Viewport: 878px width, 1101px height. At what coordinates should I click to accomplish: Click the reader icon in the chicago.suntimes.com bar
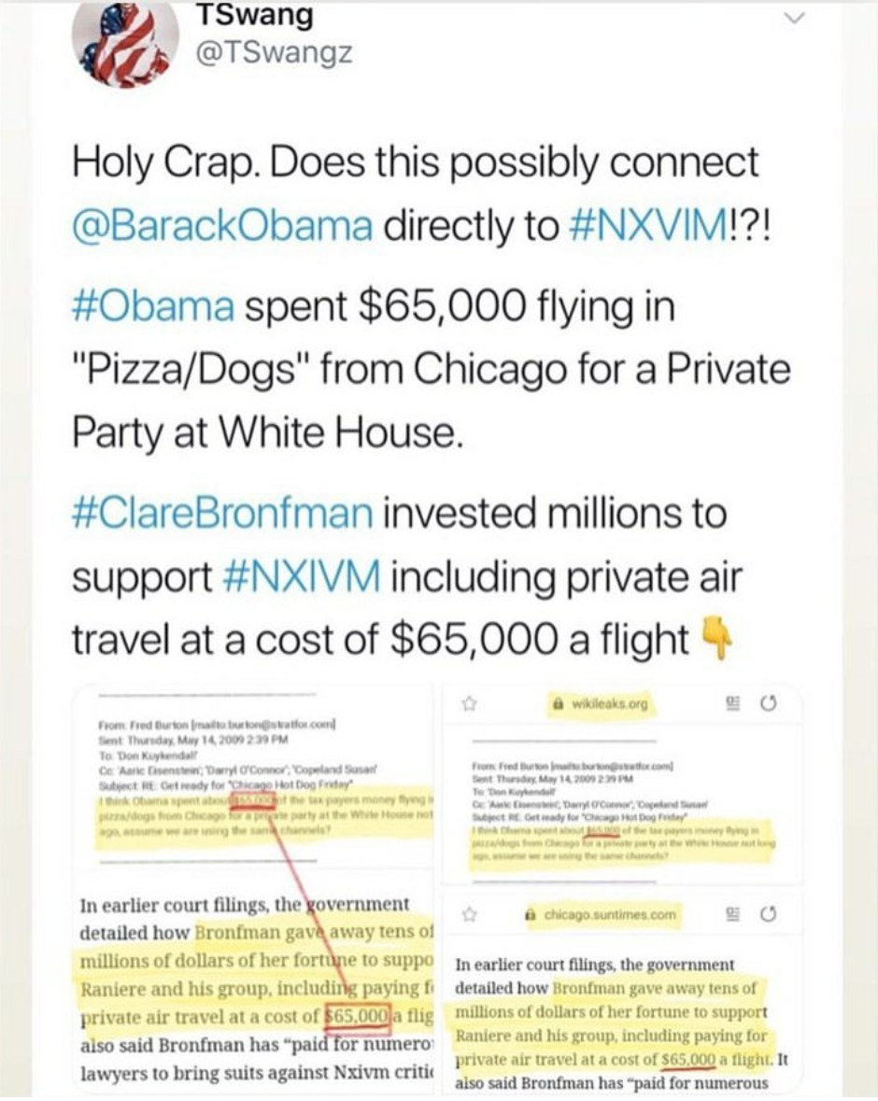(733, 914)
